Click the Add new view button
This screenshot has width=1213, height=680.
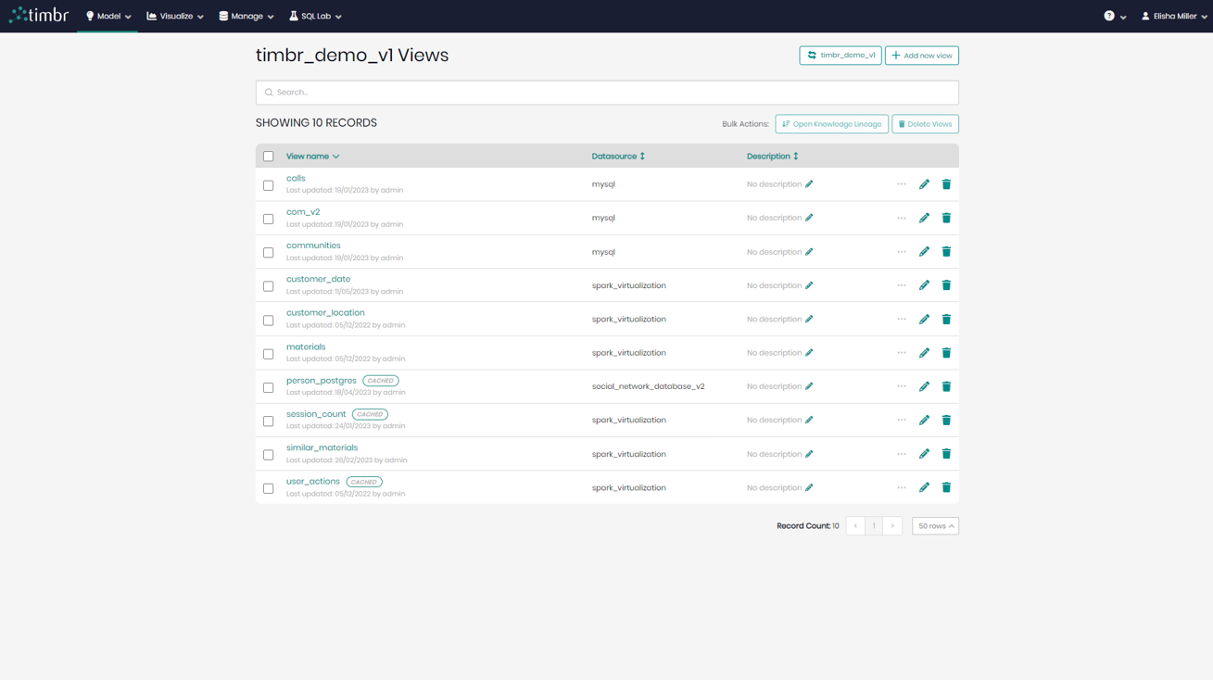pos(921,55)
